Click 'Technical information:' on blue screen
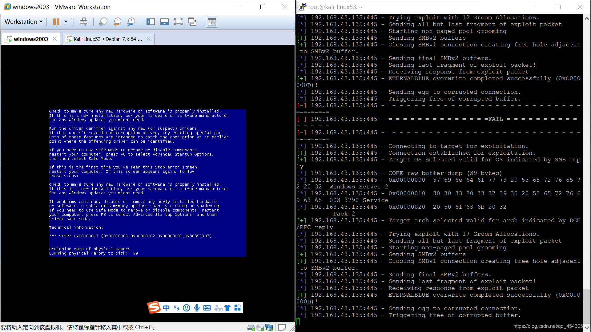 pyautogui.click(x=76, y=227)
